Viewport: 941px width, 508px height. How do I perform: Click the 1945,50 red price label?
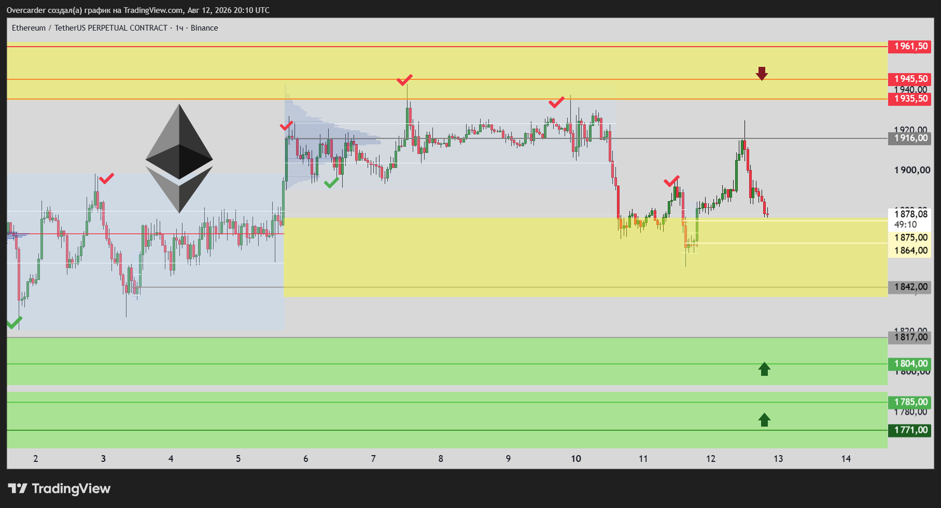[x=911, y=79]
